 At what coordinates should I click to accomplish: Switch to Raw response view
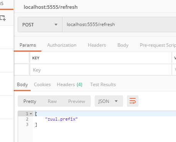coord(52,101)
